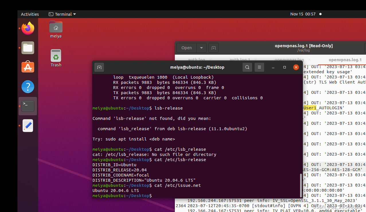Click the Open button in the text editor
Image resolution: width=366 pixels, height=212 pixels.
click(x=187, y=48)
